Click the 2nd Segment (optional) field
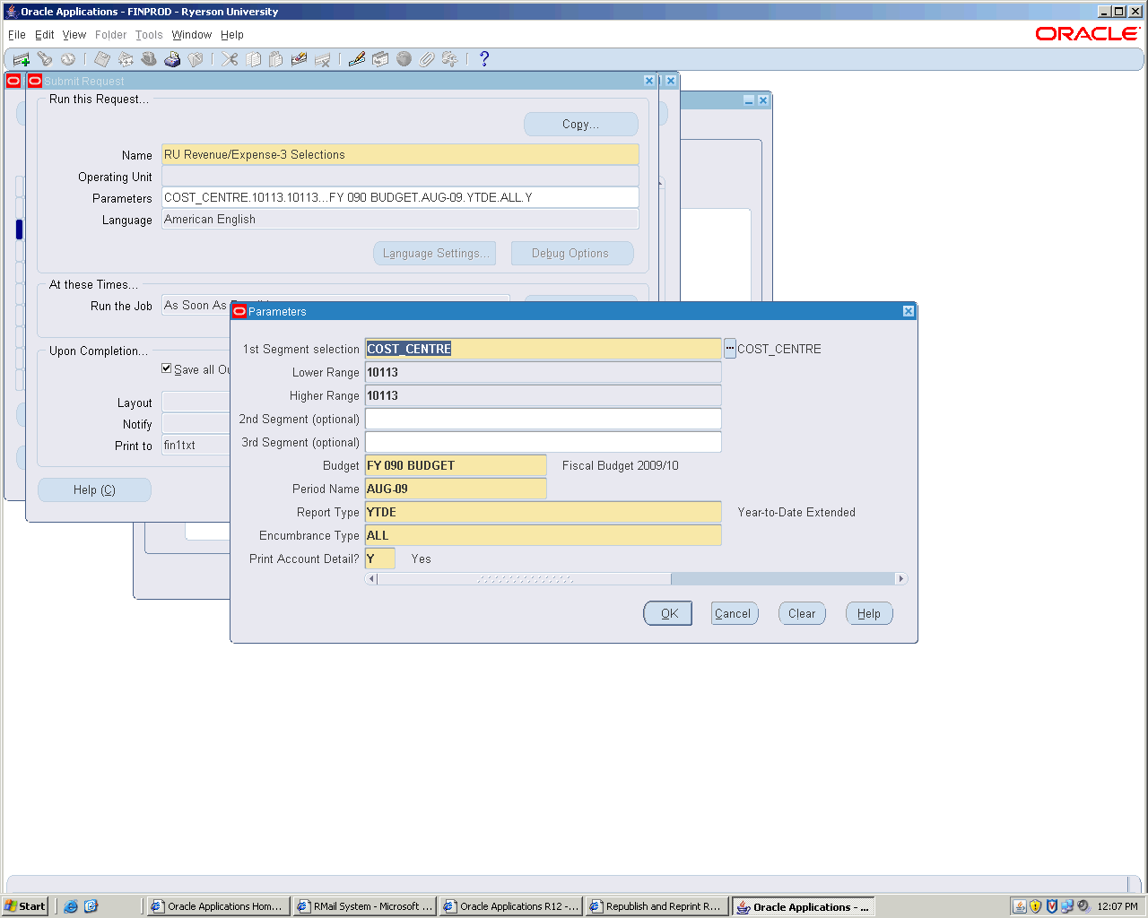The width and height of the screenshot is (1148, 918). (543, 419)
